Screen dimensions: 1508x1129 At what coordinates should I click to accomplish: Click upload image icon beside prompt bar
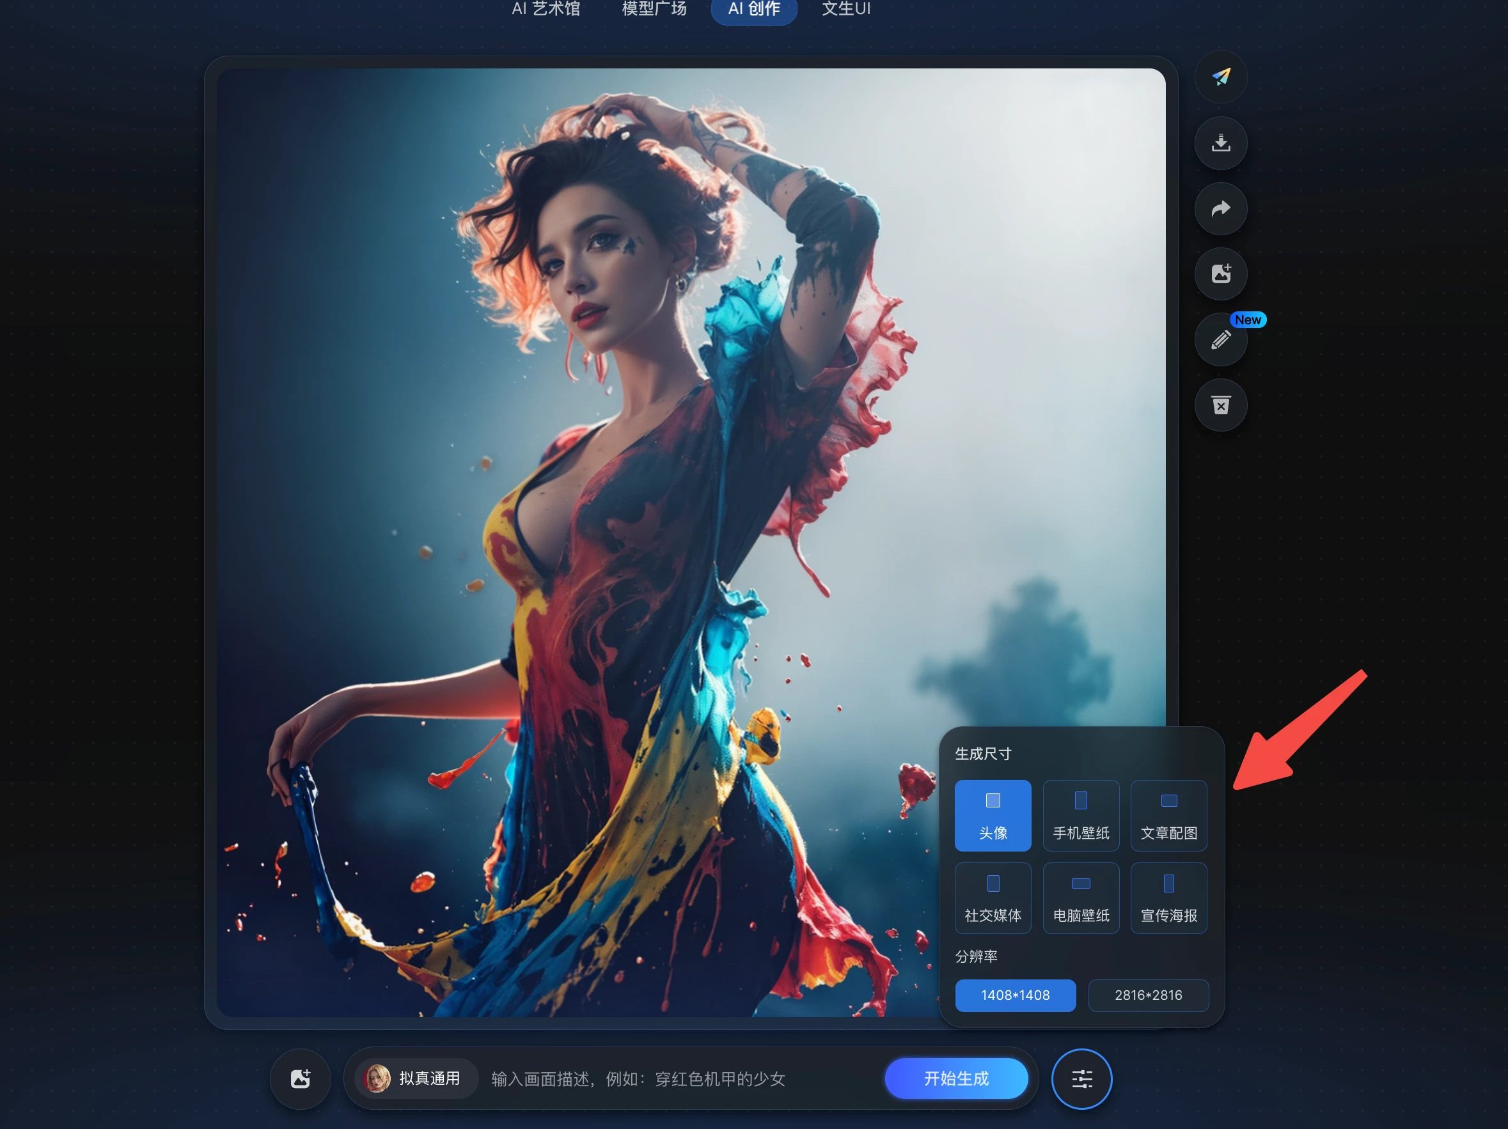click(x=301, y=1078)
